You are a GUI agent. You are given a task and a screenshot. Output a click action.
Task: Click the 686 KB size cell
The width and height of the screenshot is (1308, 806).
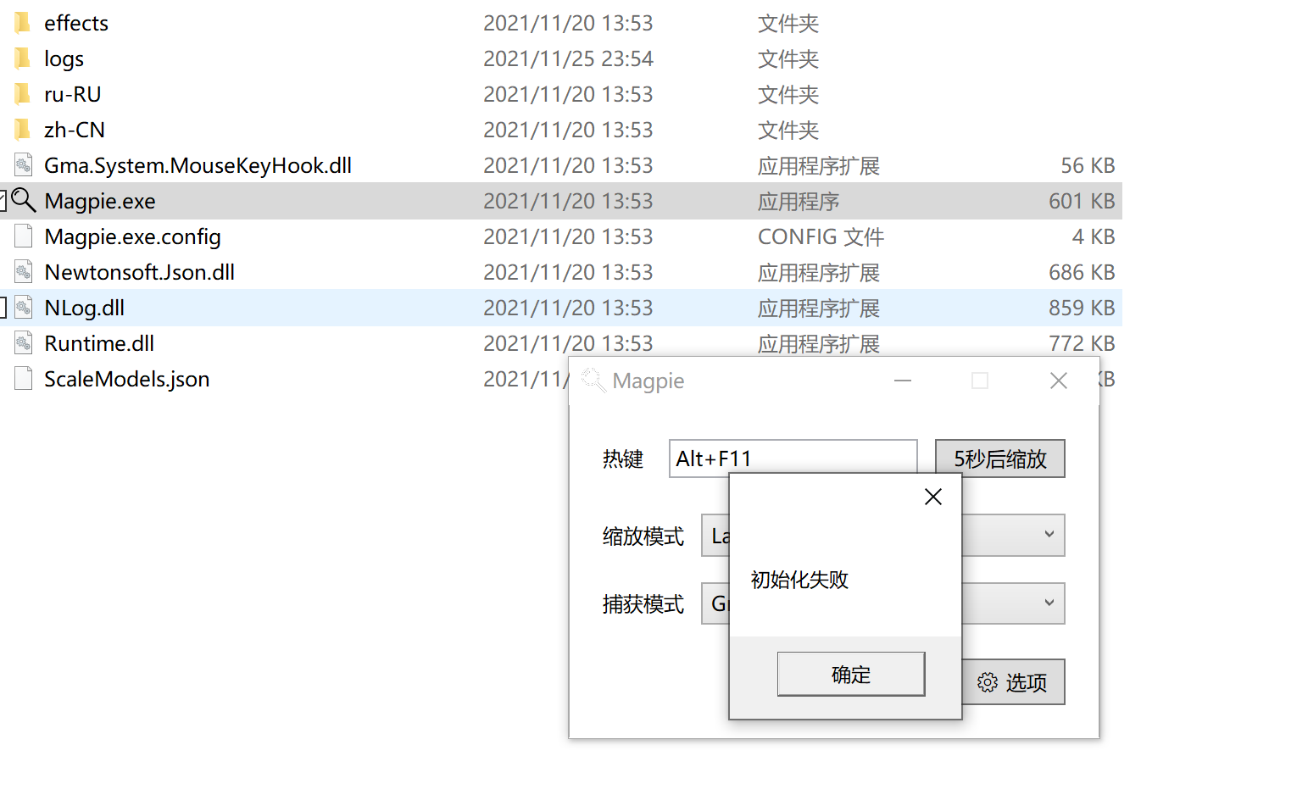tap(1082, 272)
